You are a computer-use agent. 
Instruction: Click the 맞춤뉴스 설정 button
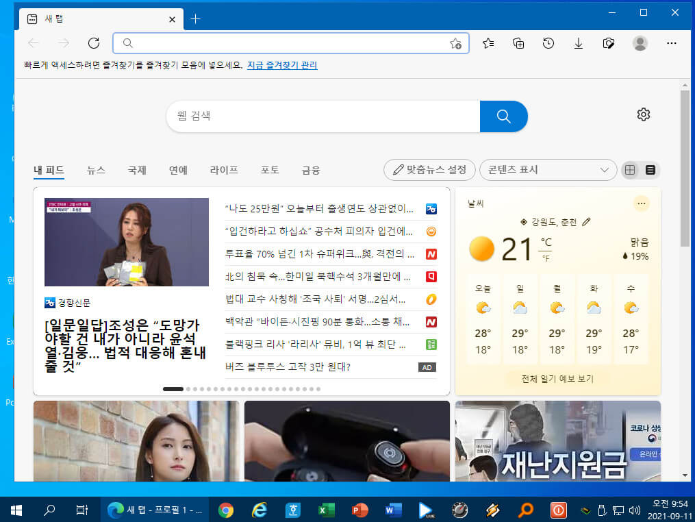(x=429, y=170)
